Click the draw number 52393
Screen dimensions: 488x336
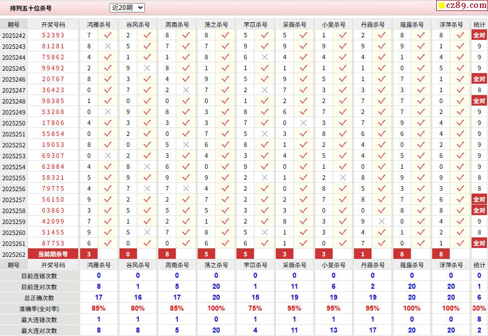point(53,35)
